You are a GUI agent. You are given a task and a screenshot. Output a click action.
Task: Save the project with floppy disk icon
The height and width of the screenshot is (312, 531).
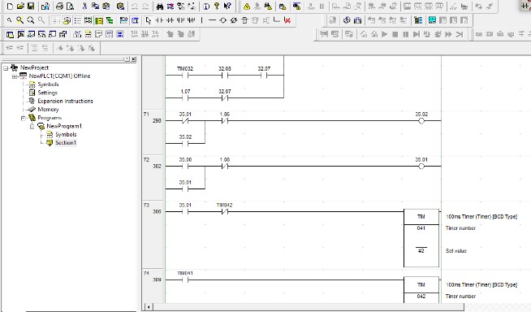tap(31, 6)
